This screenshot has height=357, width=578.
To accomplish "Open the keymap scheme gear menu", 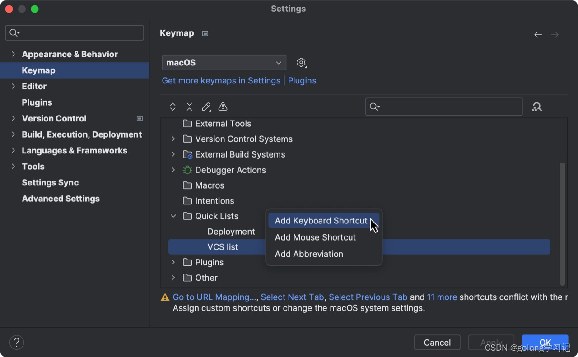I will (x=301, y=63).
